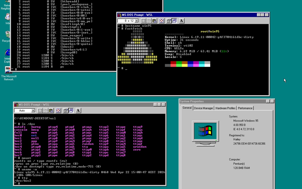Select the Mark tool in top WSL toolbar
This screenshot has height=189, width=302.
143,21
